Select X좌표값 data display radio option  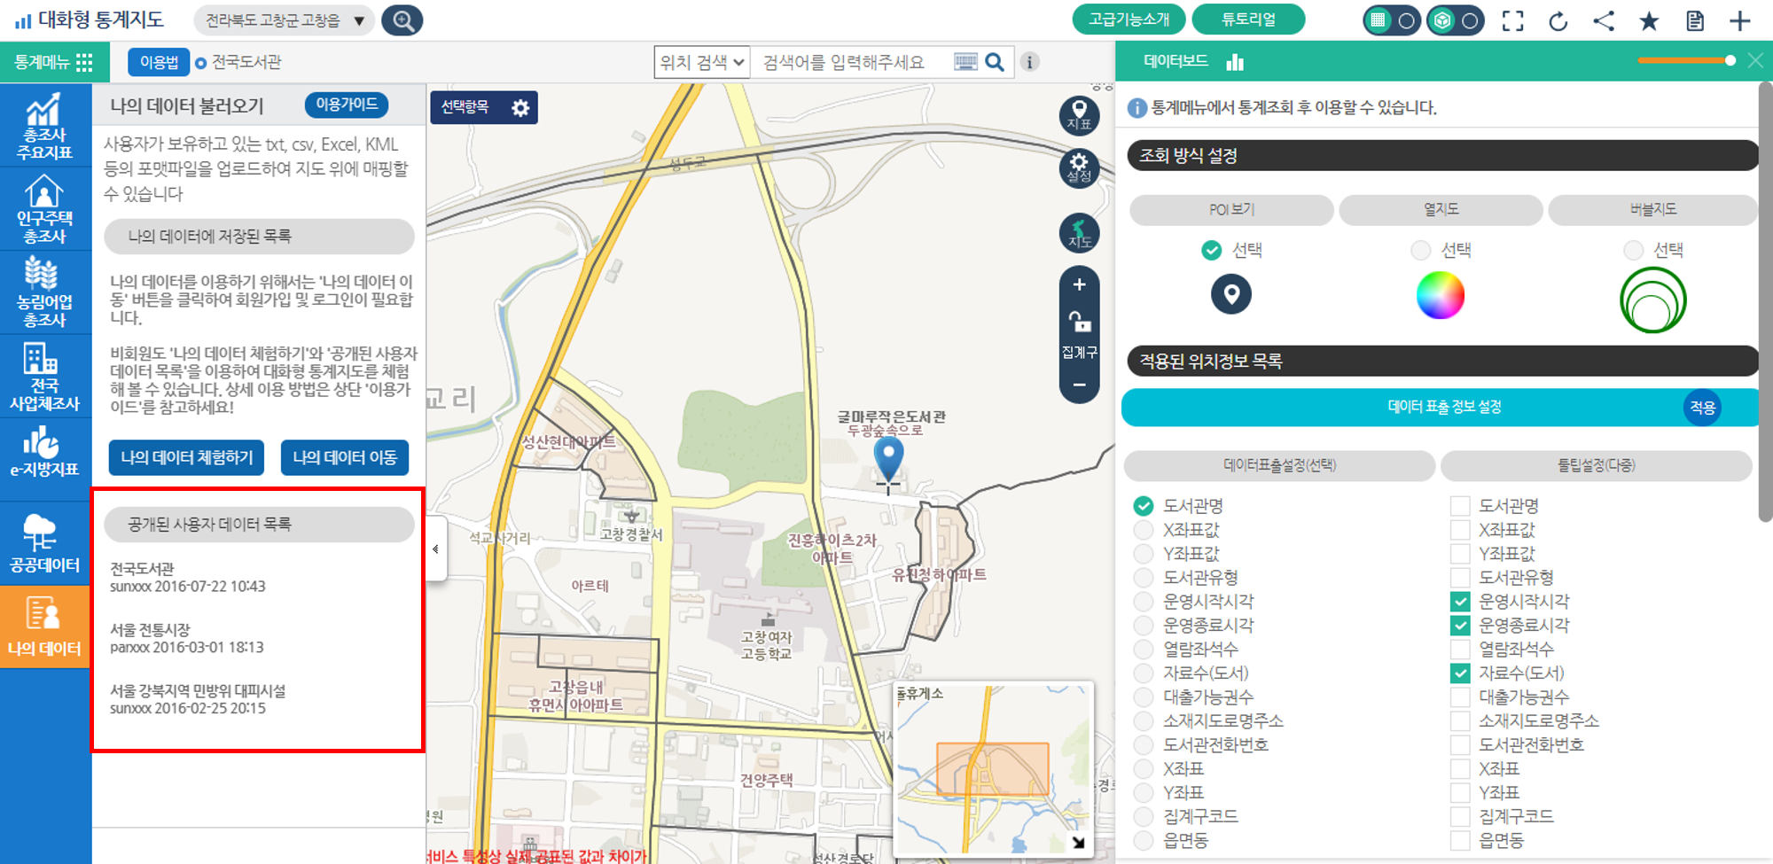(x=1144, y=530)
